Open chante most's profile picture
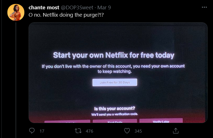Viewport: 213px width, 138px height. (16, 12)
